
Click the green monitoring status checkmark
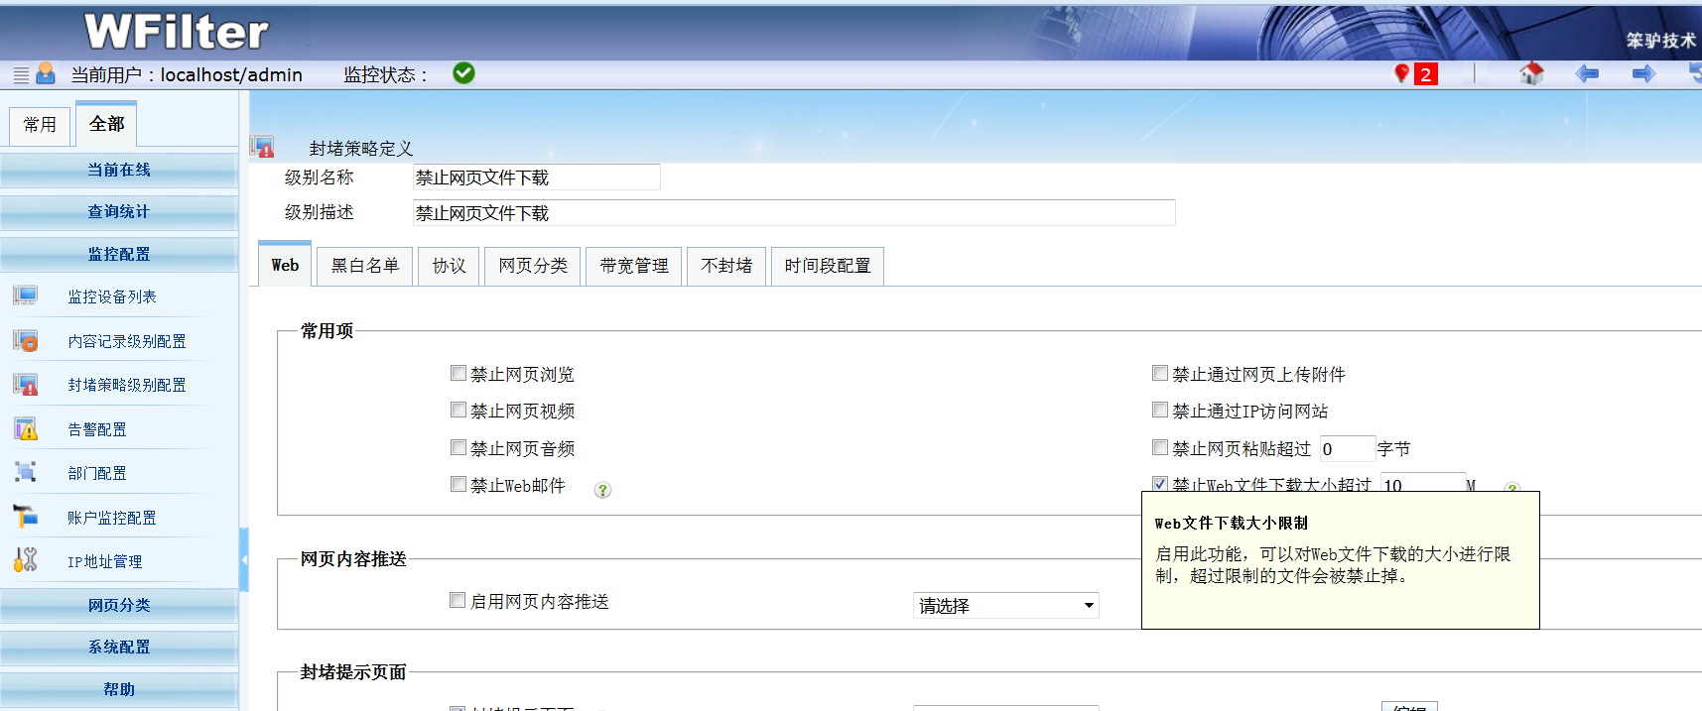[x=463, y=73]
